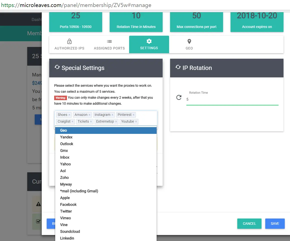
Task: Pick Soundcloud from the services list
Action: 106,232
